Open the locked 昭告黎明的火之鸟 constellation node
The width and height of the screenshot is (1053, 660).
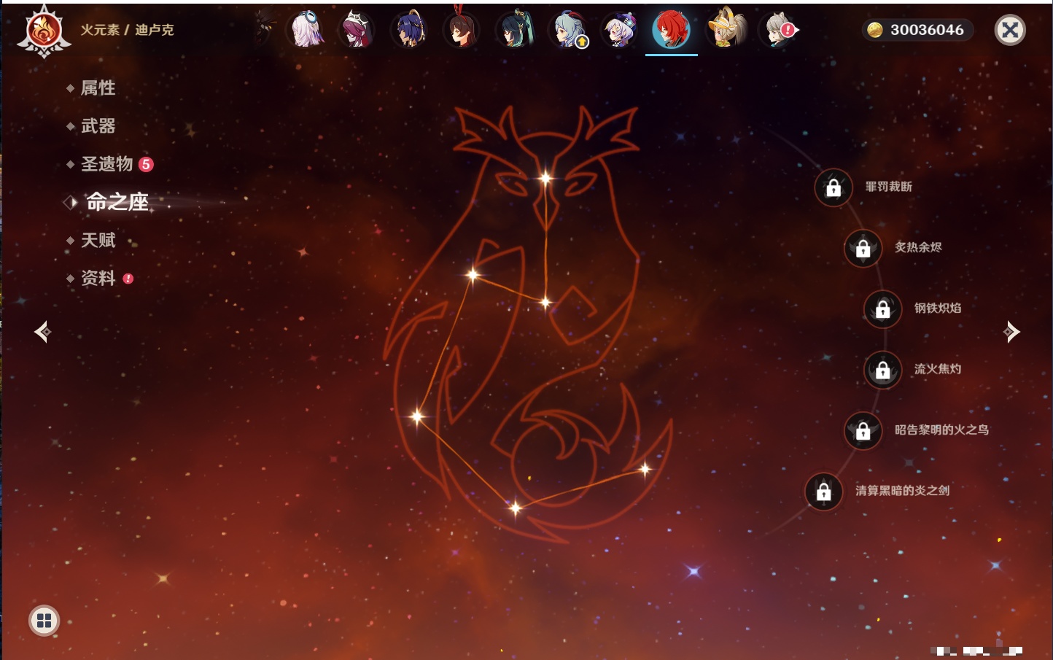click(863, 431)
